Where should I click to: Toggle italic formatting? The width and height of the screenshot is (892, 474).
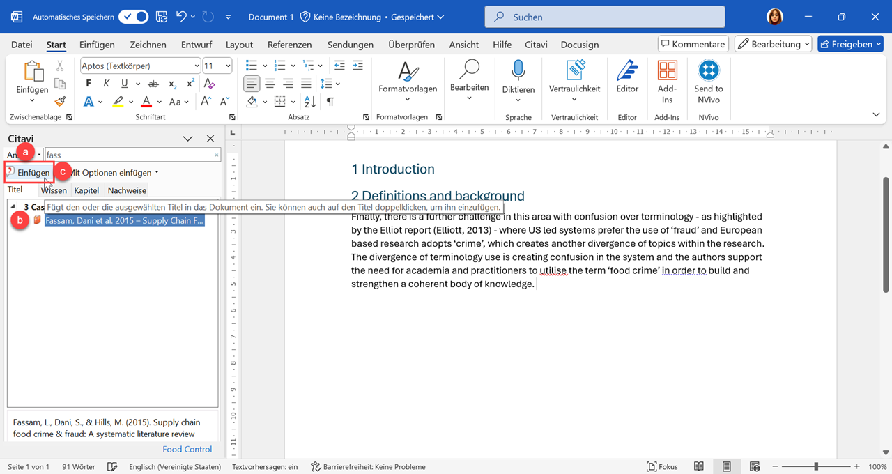pyautogui.click(x=106, y=84)
